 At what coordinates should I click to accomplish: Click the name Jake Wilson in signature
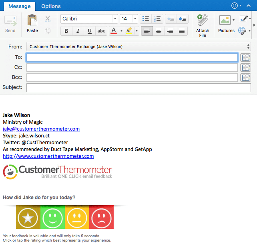[x=16, y=115]
